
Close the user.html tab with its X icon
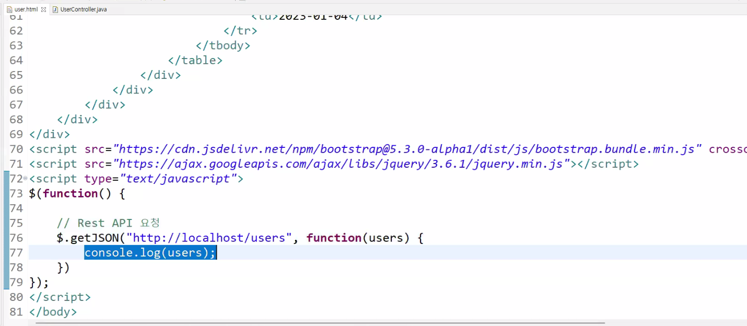pos(43,9)
